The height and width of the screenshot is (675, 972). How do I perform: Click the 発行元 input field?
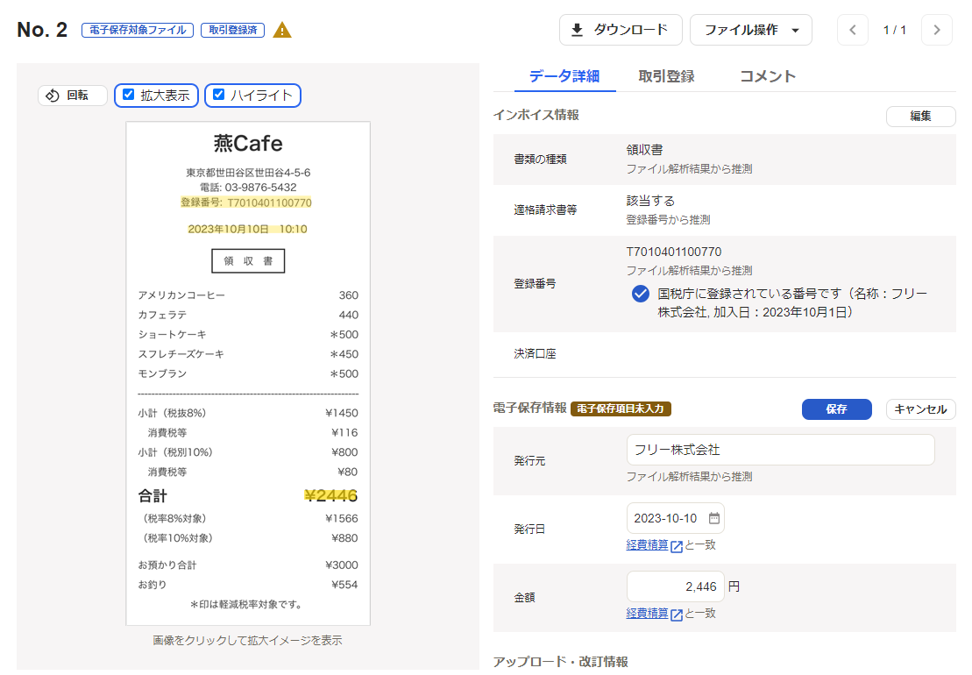[780, 450]
